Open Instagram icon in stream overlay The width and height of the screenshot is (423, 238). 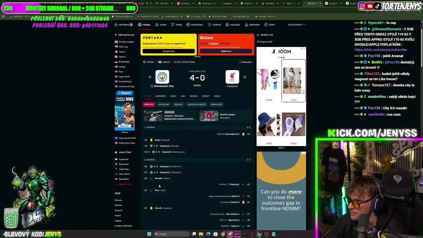pos(362,6)
